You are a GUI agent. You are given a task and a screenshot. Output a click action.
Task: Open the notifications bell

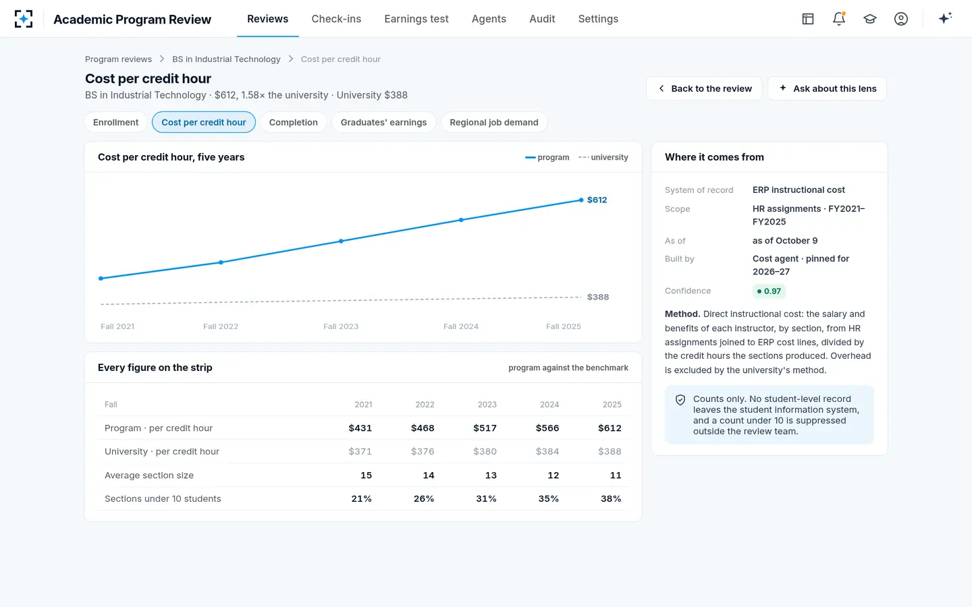click(x=839, y=19)
